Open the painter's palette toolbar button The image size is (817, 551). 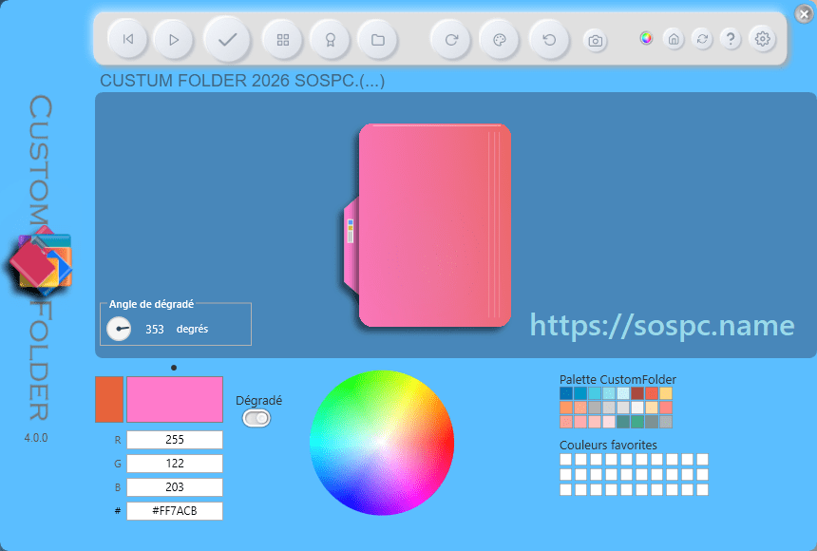click(499, 40)
